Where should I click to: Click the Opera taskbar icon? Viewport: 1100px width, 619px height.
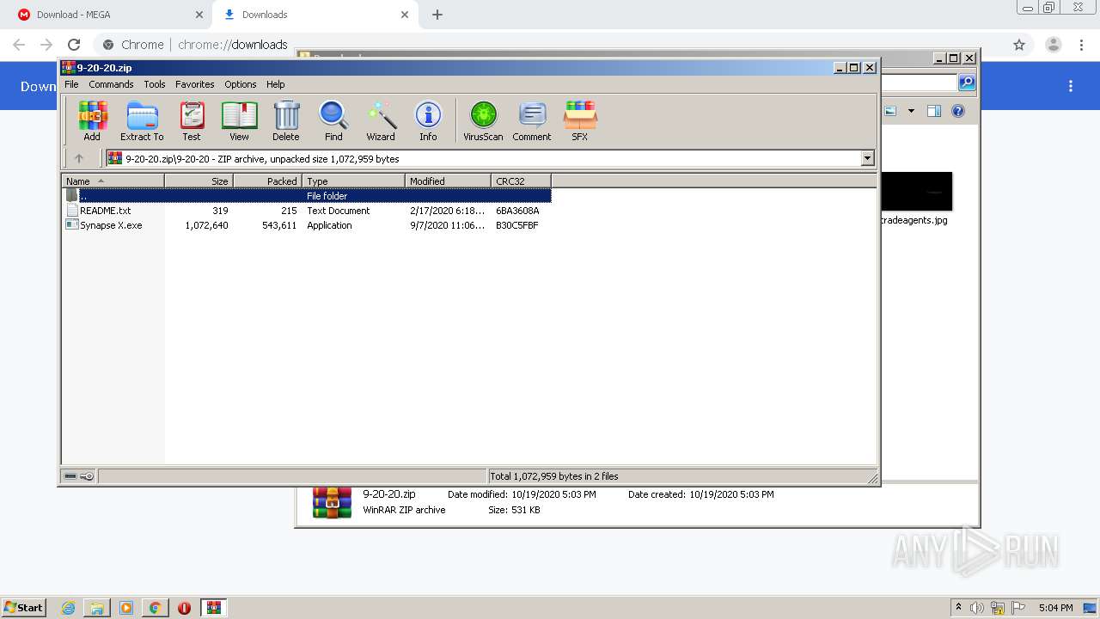[184, 608]
